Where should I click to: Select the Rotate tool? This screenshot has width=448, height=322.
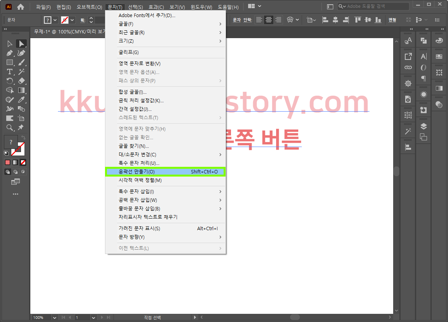[x=10, y=81]
